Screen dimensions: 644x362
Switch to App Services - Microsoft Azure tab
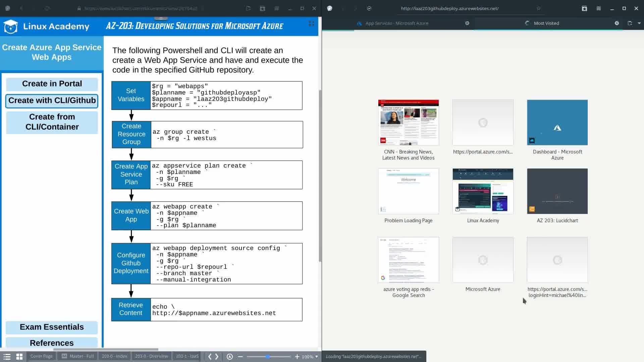coord(397,23)
